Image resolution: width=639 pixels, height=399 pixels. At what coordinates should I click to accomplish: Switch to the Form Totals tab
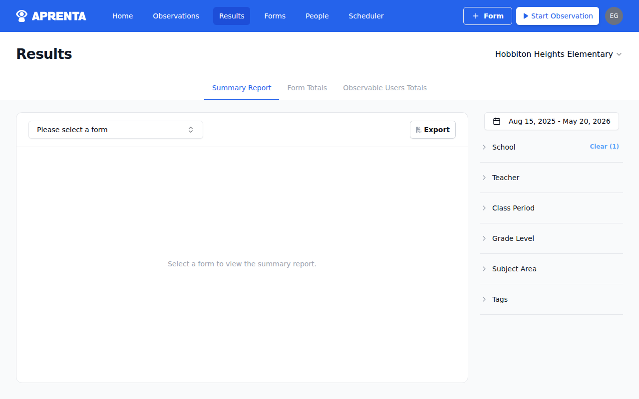tap(307, 87)
